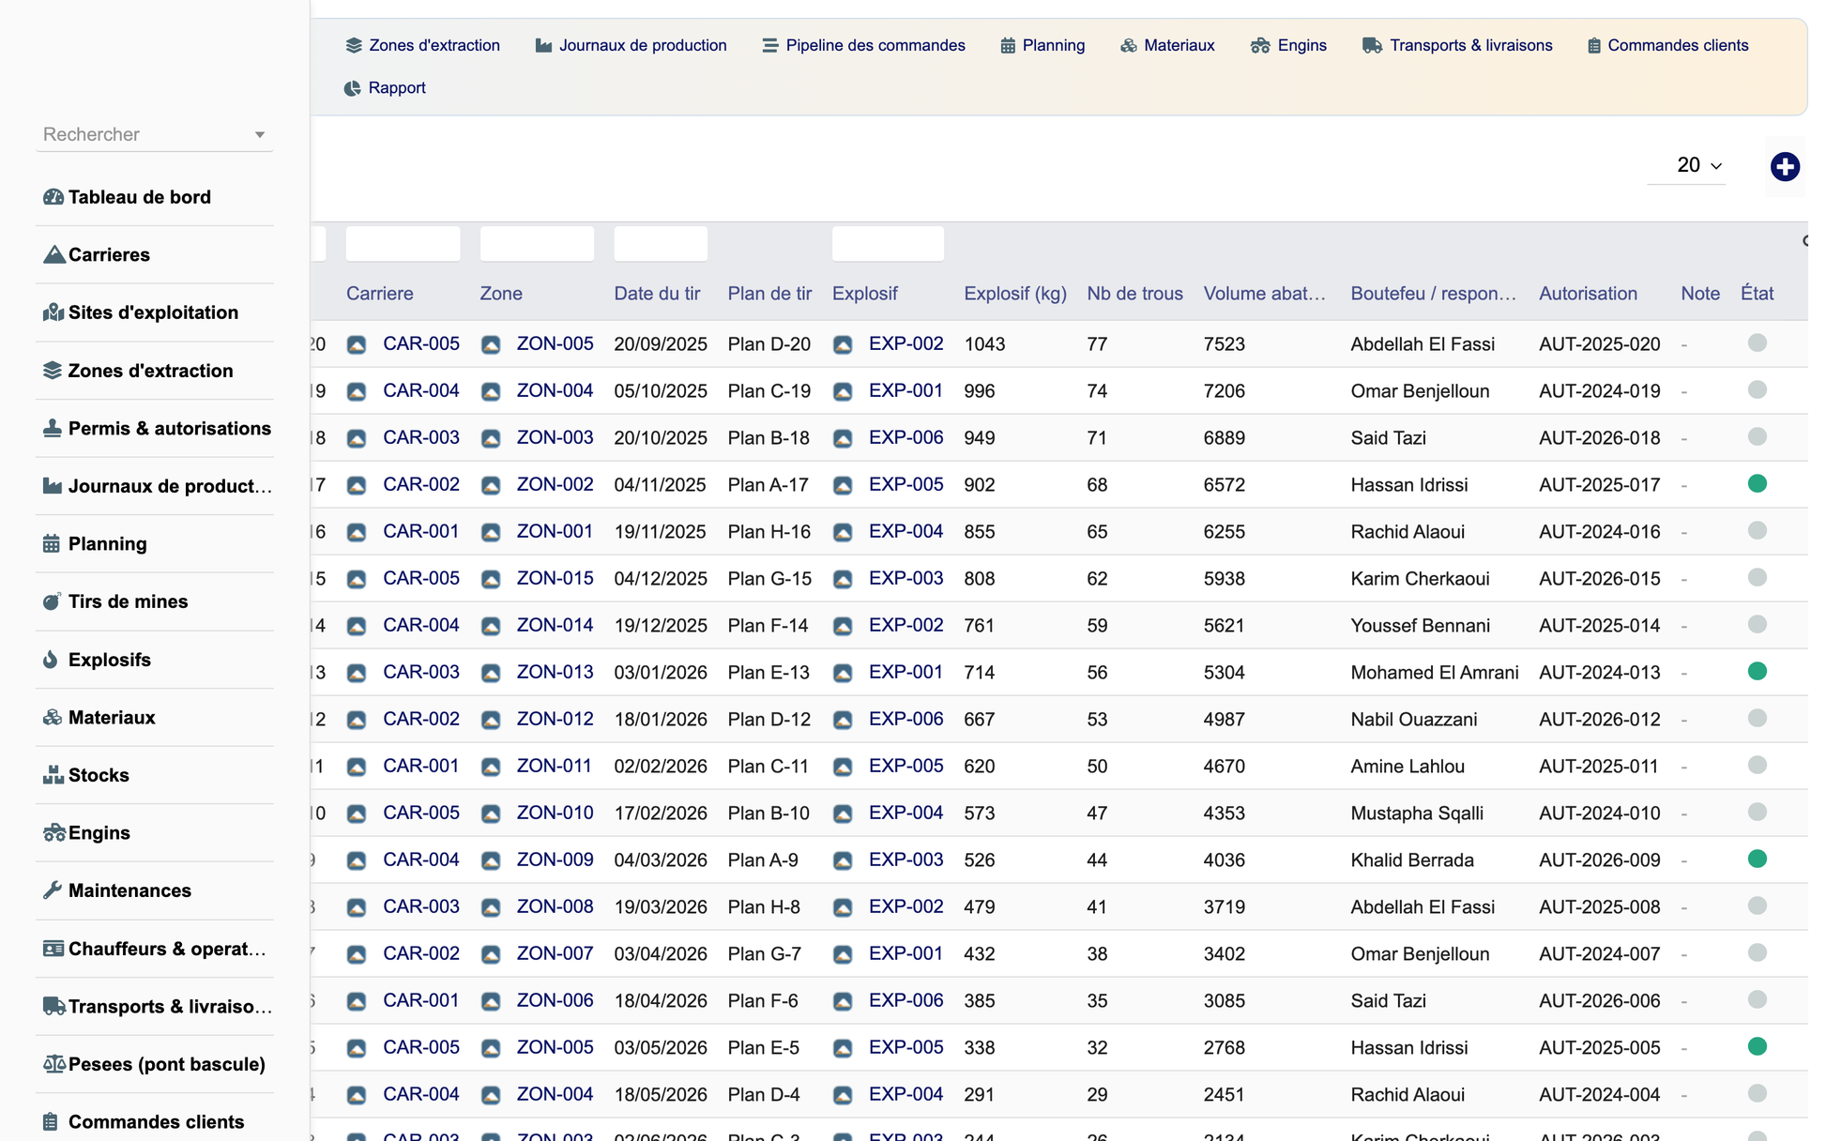
Task: Sort by the Explosif (kg) column header
Action: (1015, 294)
